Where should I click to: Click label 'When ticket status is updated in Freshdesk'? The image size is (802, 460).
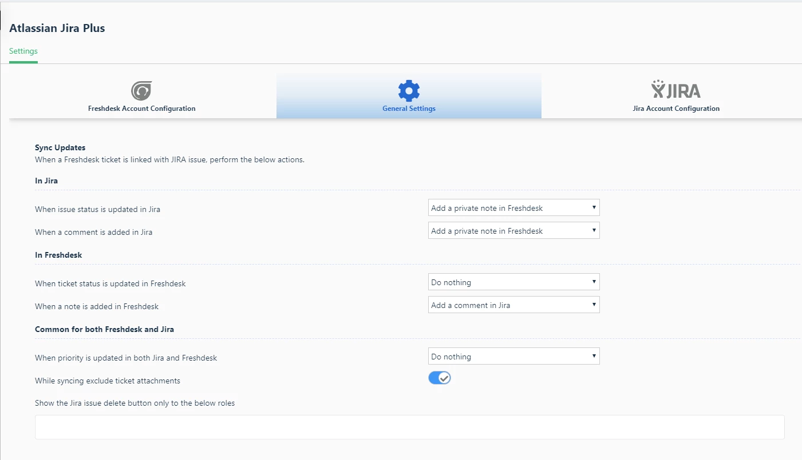[x=110, y=283]
